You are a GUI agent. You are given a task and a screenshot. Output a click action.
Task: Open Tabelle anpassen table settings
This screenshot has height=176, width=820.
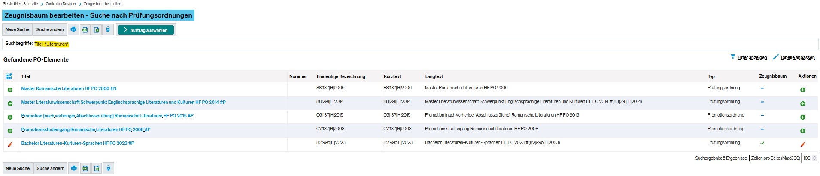click(797, 57)
